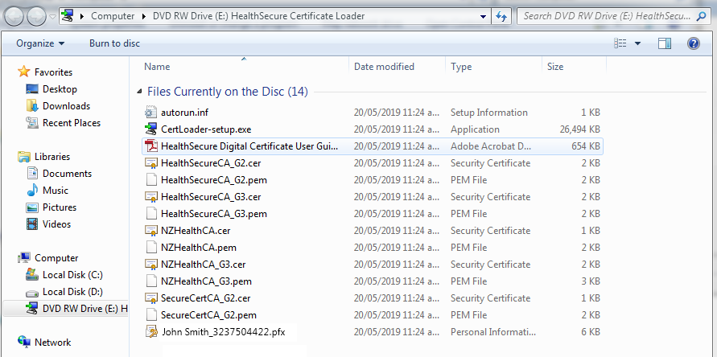The width and height of the screenshot is (717, 357).
Task: Open the view options dropdown arrow
Action: 638,43
